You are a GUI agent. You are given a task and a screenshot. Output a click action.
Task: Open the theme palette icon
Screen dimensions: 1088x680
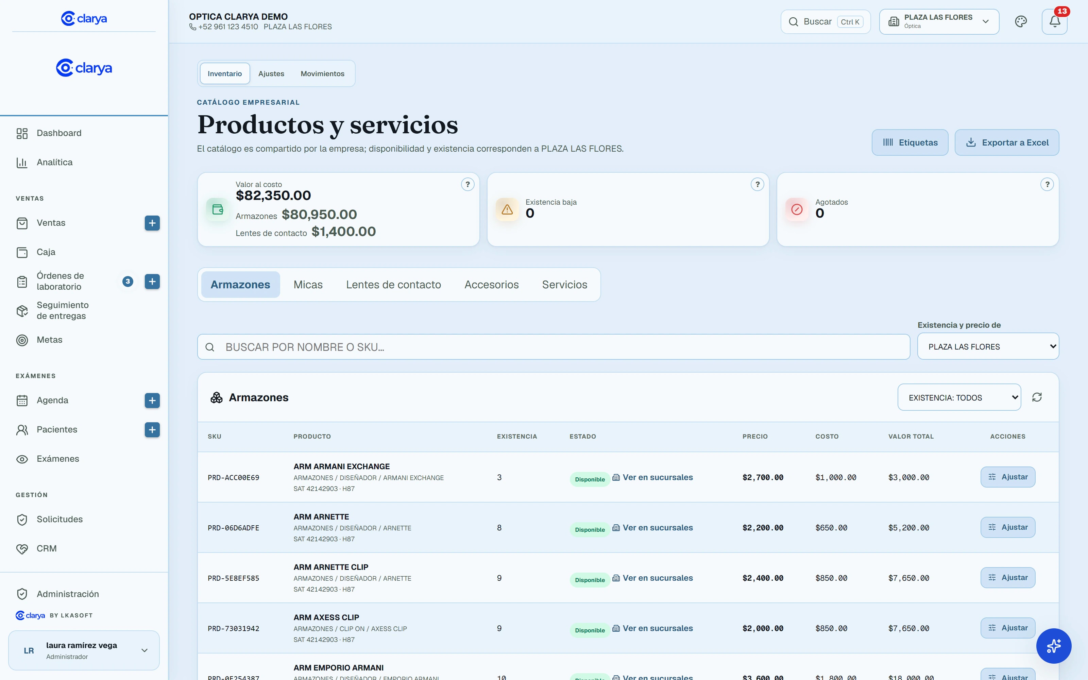[x=1021, y=21]
